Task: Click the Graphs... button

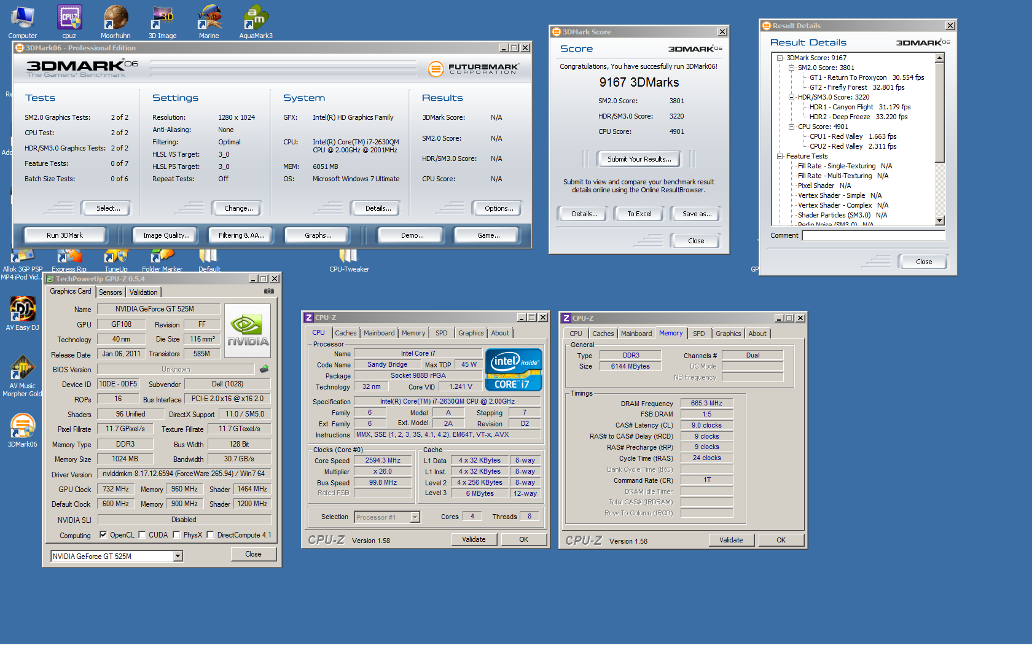Action: tap(318, 235)
